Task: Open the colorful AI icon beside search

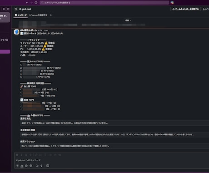Action: [172, 3]
